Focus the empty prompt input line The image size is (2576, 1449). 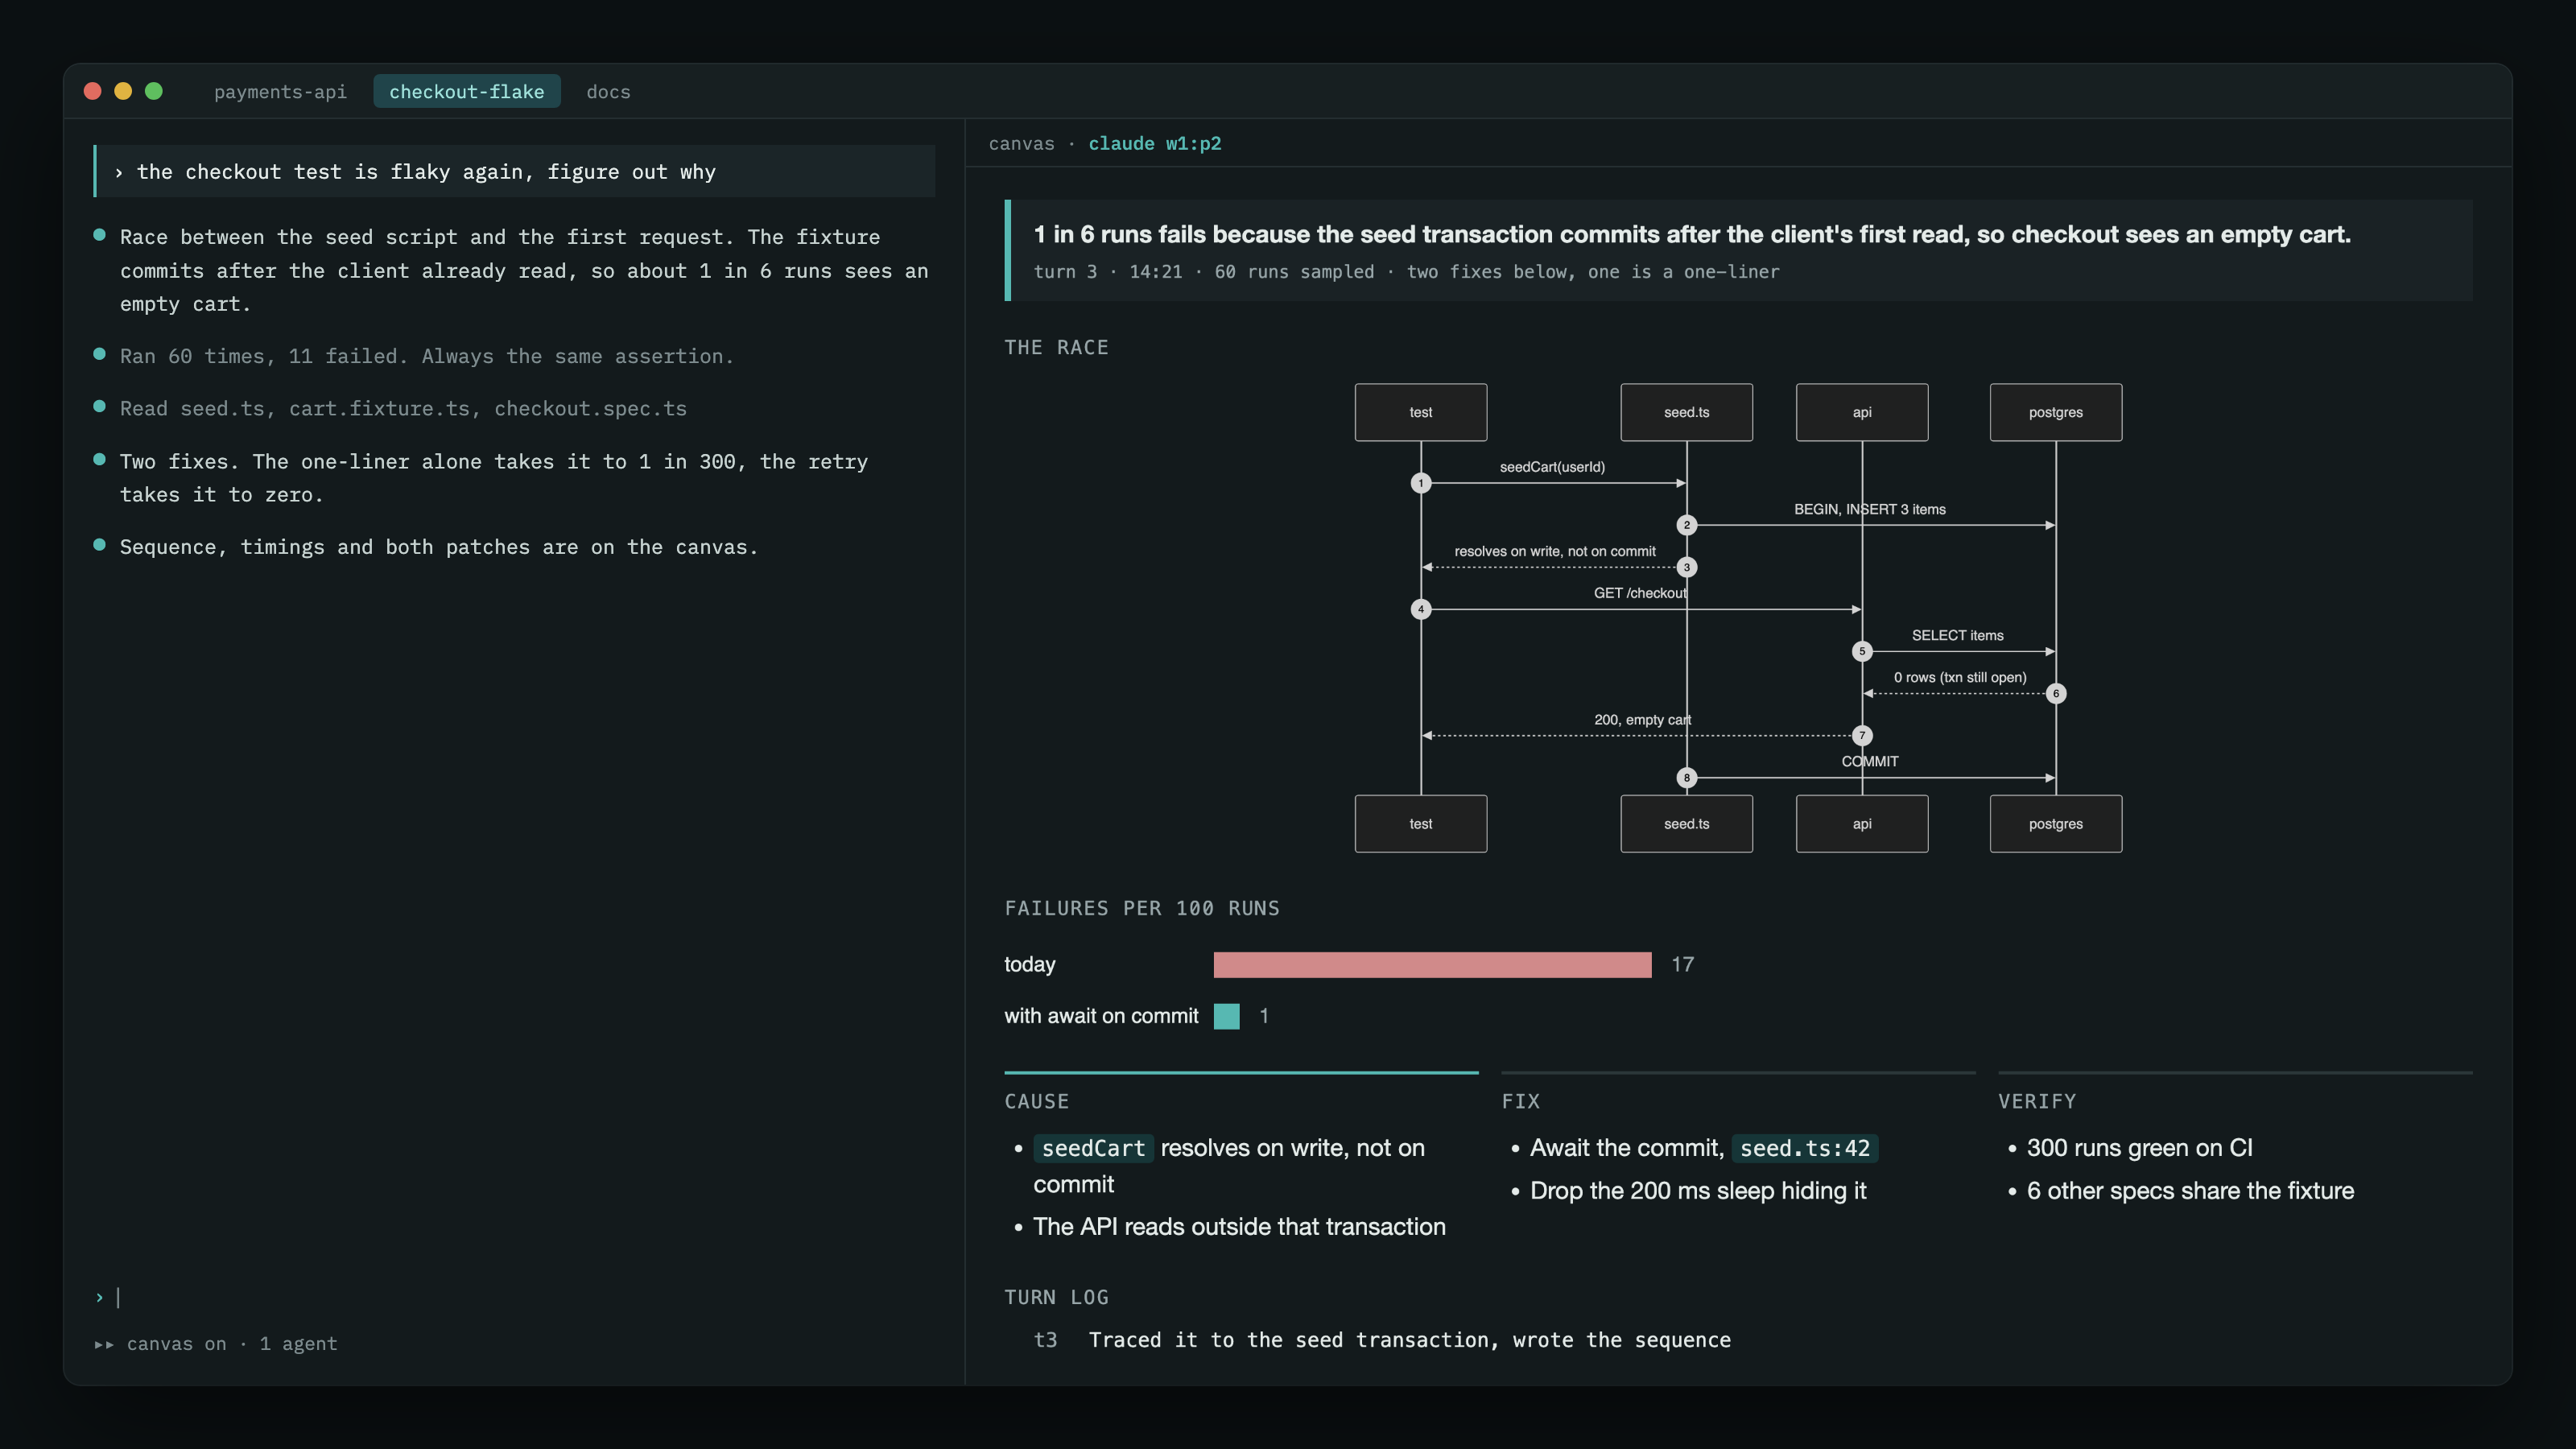coord(515,1297)
